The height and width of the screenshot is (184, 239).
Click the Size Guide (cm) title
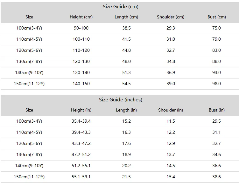[x=120, y=7]
